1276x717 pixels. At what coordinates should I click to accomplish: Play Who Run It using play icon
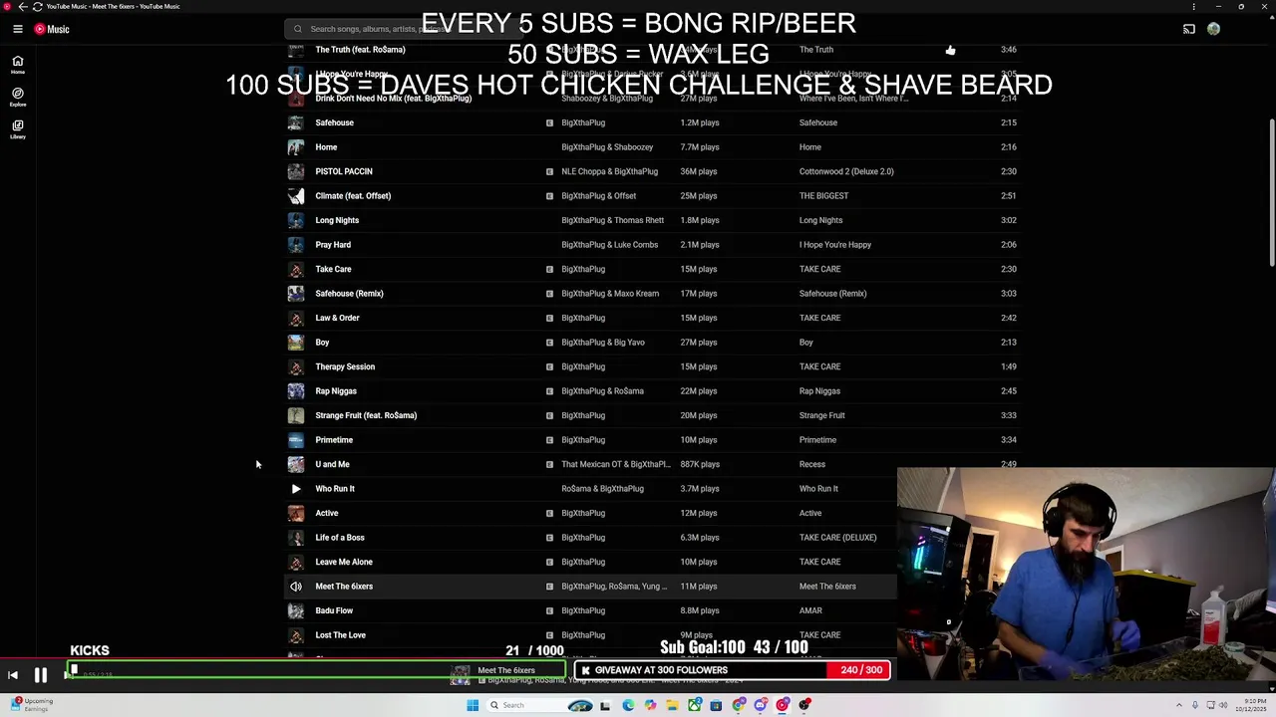tap(296, 488)
